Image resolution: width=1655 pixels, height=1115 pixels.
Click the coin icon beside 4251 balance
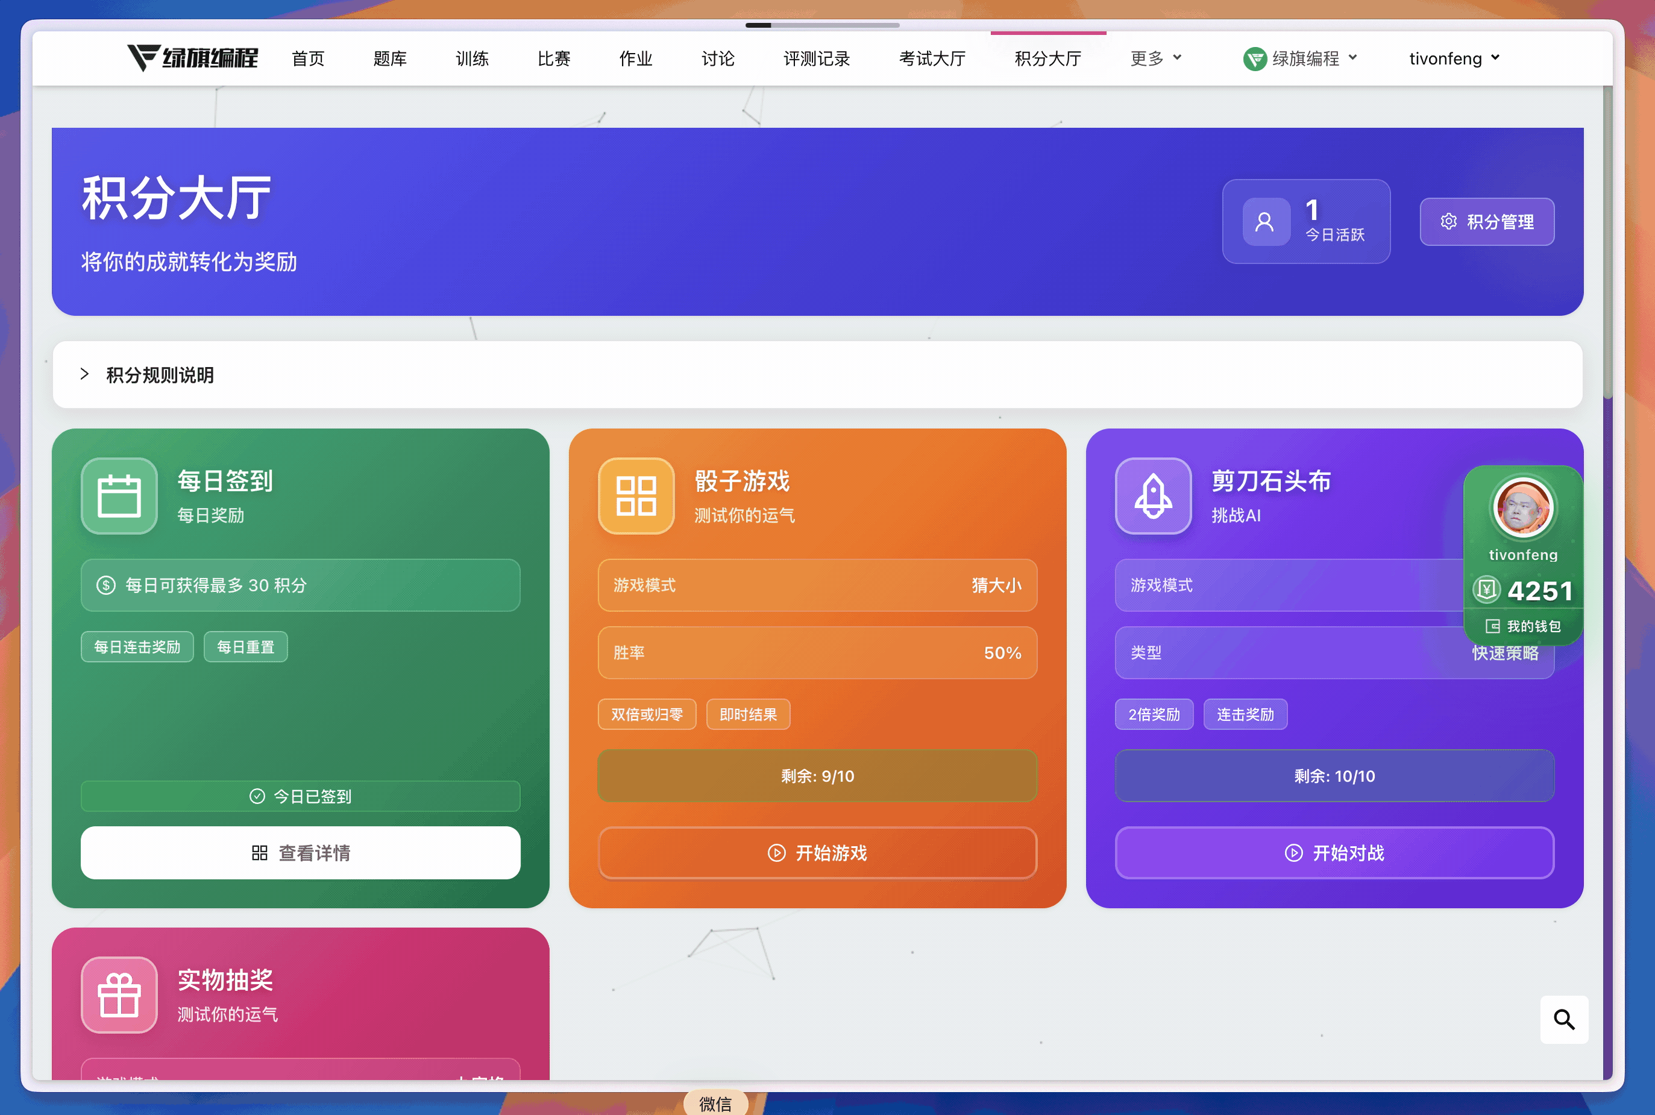point(1486,589)
